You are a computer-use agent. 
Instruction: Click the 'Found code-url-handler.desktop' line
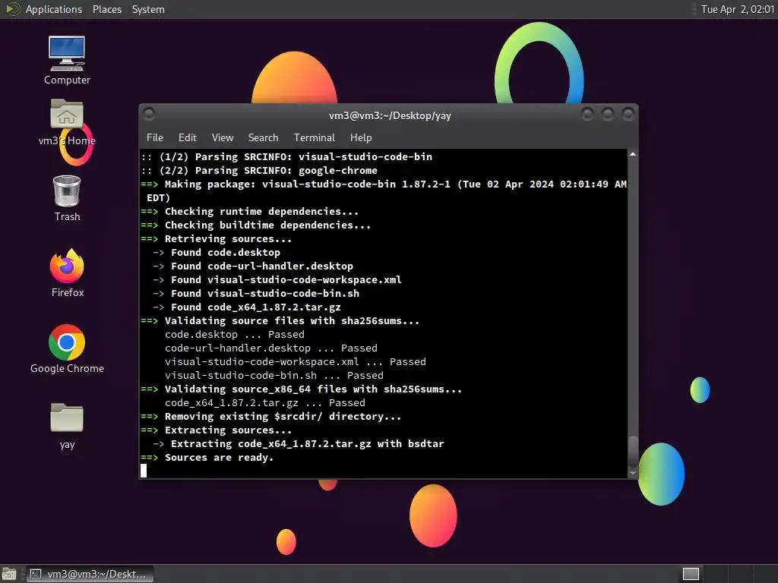tap(253, 266)
